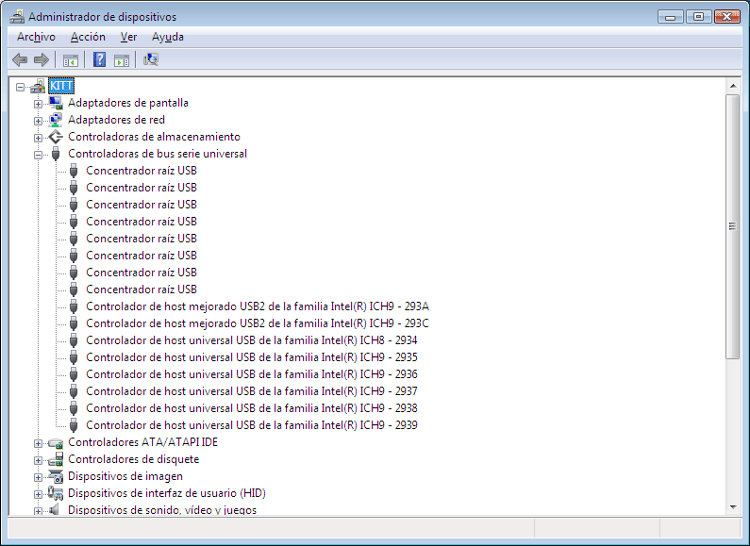The image size is (750, 546).
Task: Expand Controladores de disquete
Action: pos(39,460)
